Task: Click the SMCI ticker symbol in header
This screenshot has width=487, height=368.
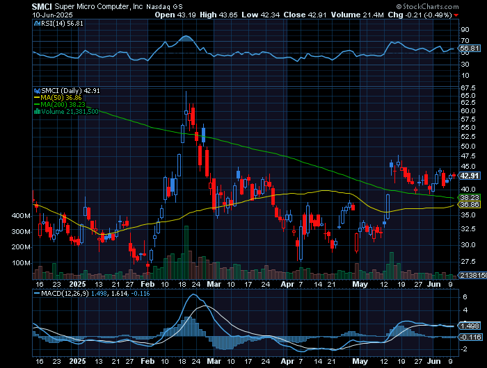Action: pos(42,6)
